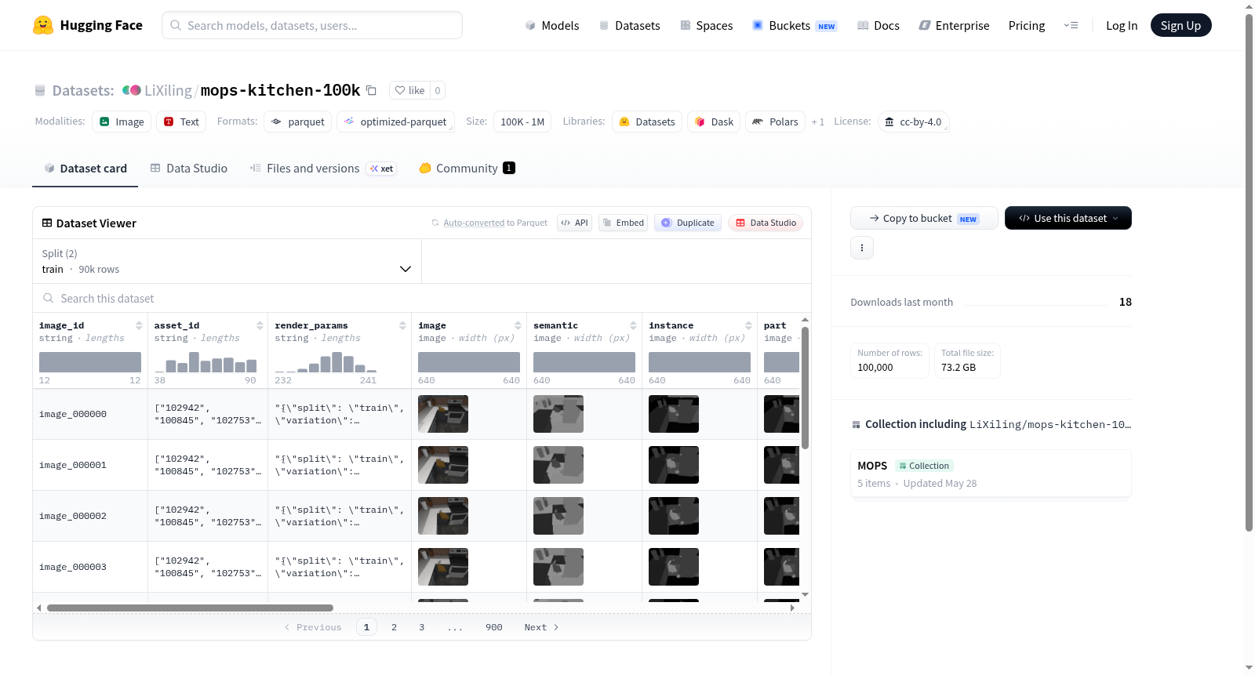Go to the Next page
Screen dimensions: 1255x675
click(x=541, y=627)
